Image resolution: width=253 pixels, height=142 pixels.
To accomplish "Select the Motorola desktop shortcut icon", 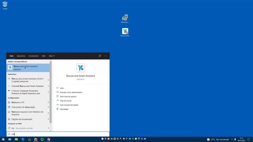I will 125,19.
